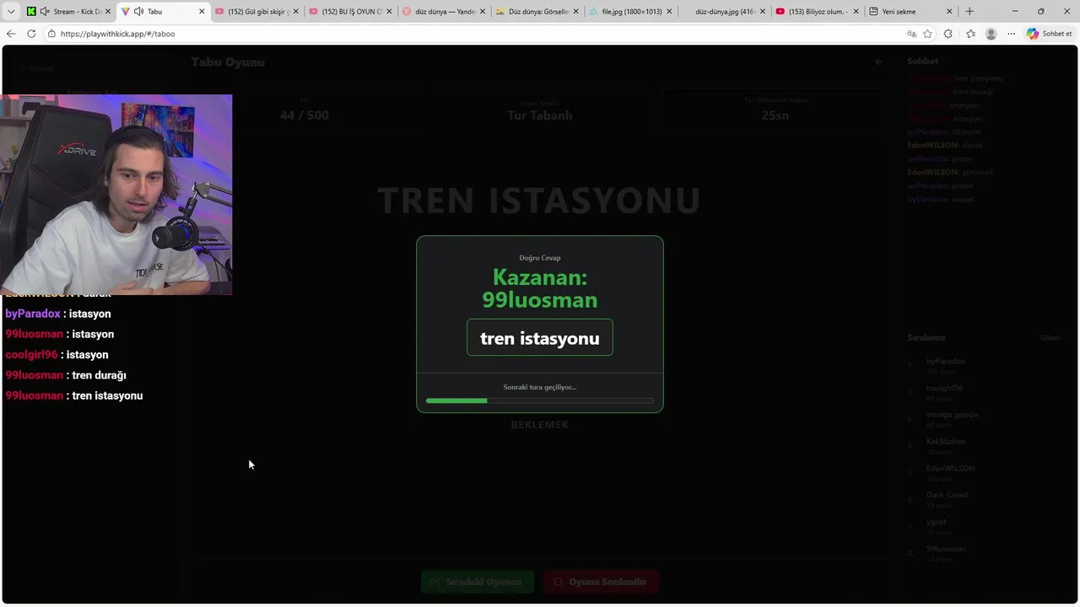
Task: Unmute the Stream - Kick tab audio icon
Action: [x=44, y=12]
